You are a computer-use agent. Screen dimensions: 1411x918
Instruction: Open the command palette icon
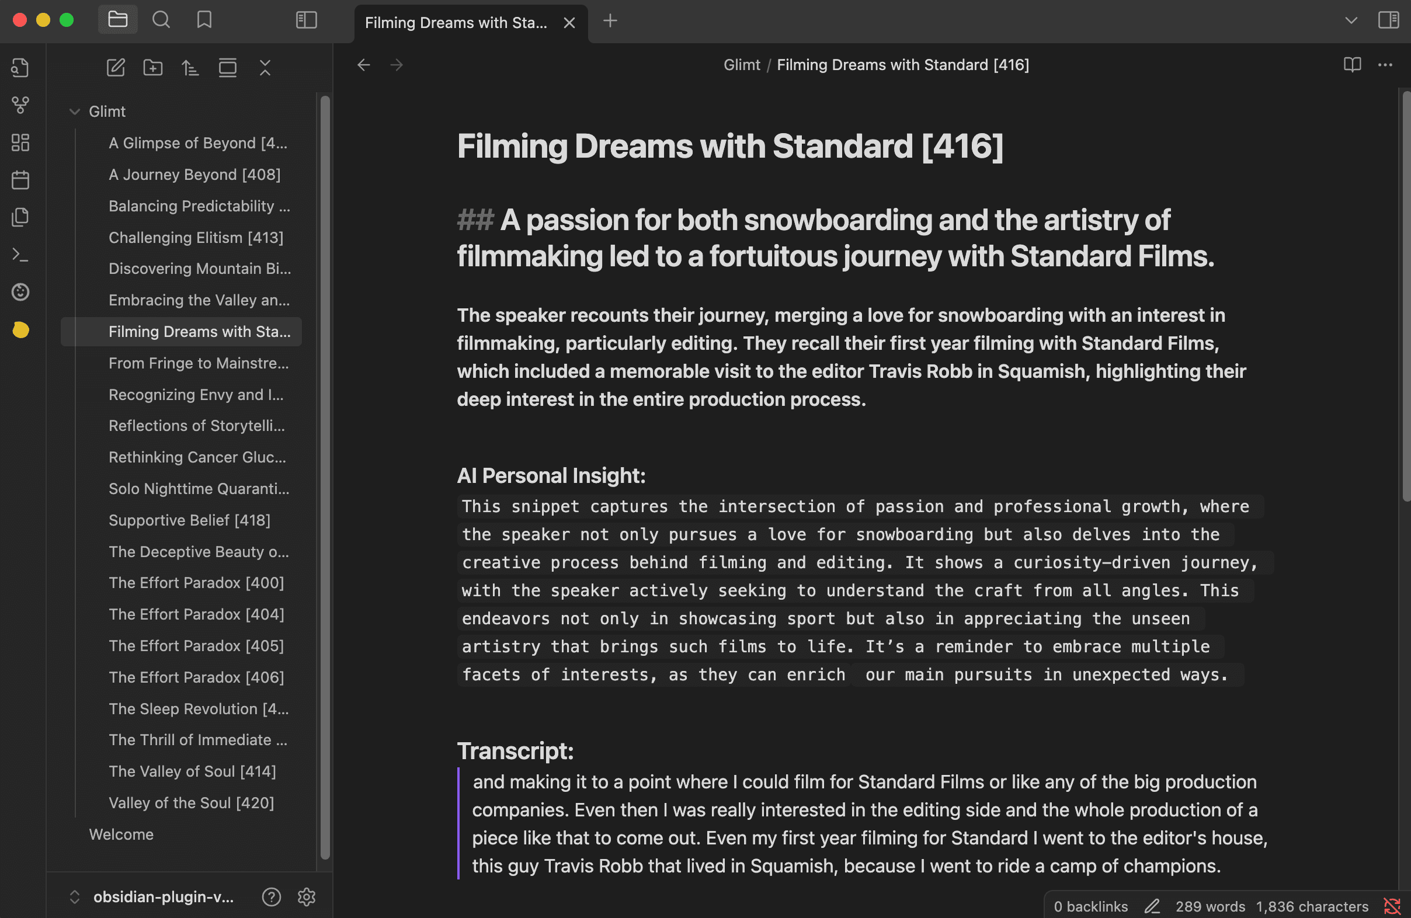pyautogui.click(x=21, y=255)
